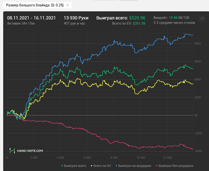Viewport: 209px width, 171px height.
Task: Toggle the 'Всего по EV' legend series
Action: pyautogui.click(x=101, y=166)
